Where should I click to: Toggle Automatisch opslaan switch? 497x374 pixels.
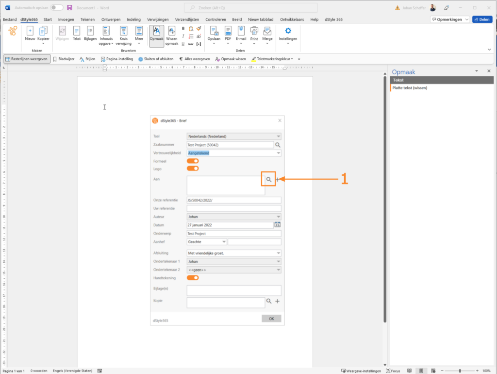coord(56,8)
